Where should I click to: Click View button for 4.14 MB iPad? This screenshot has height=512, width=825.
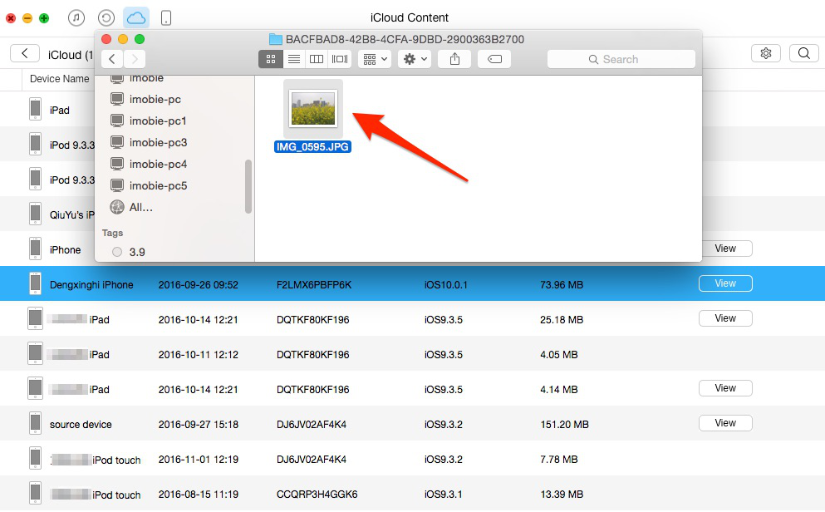(725, 388)
